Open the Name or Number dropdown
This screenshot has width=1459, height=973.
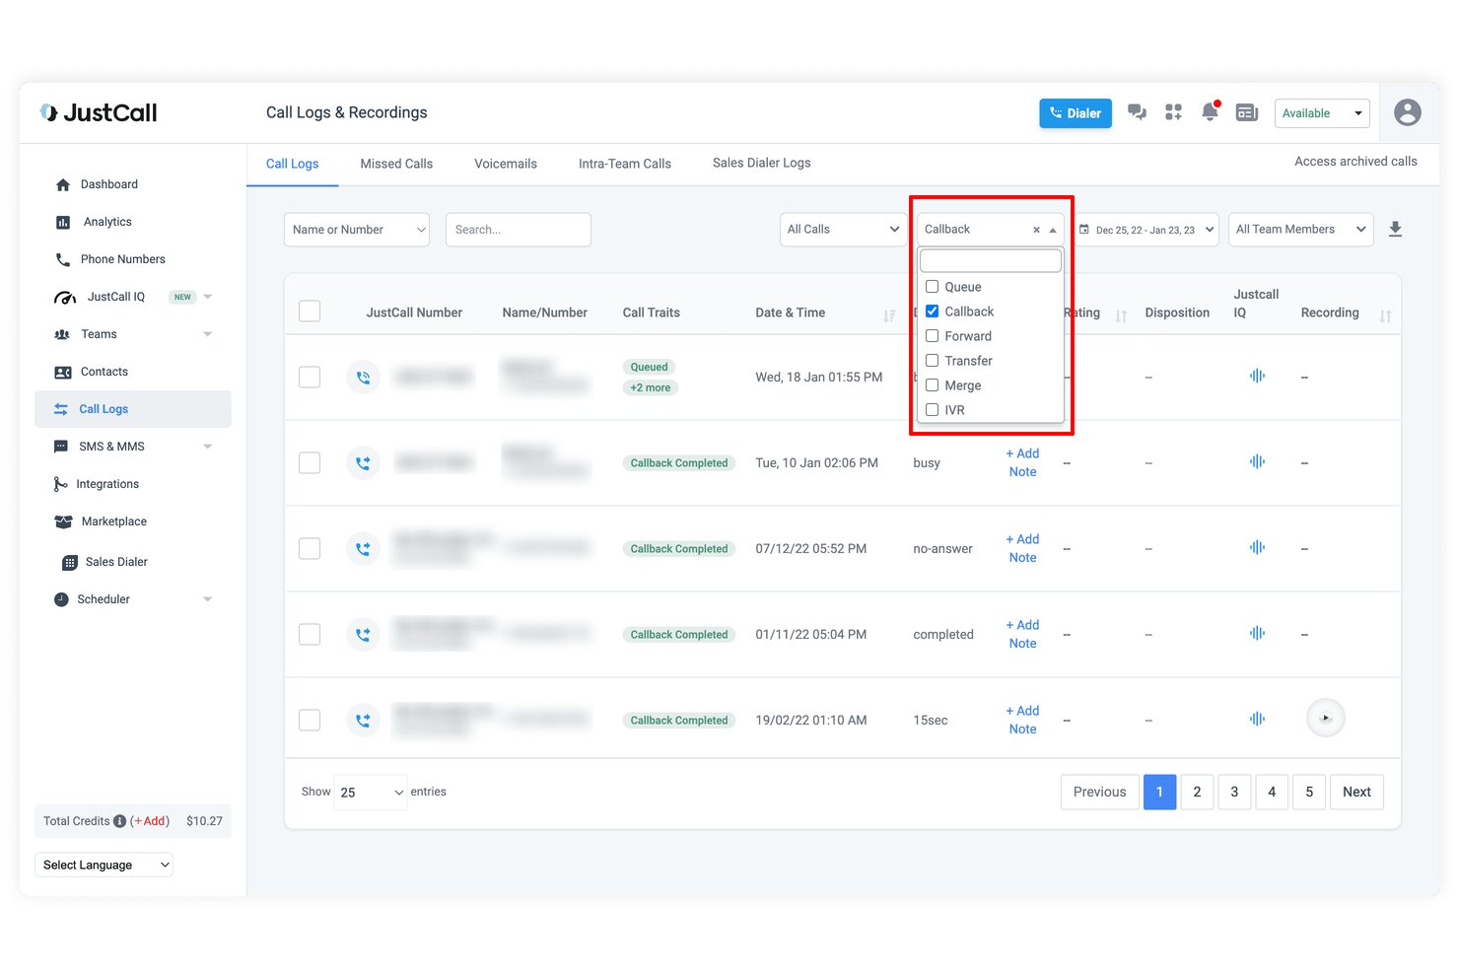pyautogui.click(x=357, y=230)
